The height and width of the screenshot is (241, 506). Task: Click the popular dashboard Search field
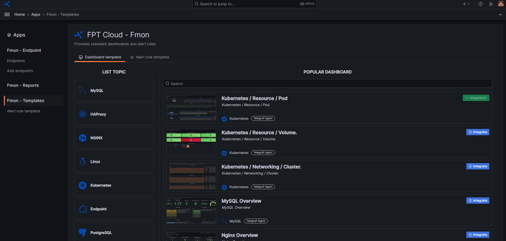[x=327, y=84]
